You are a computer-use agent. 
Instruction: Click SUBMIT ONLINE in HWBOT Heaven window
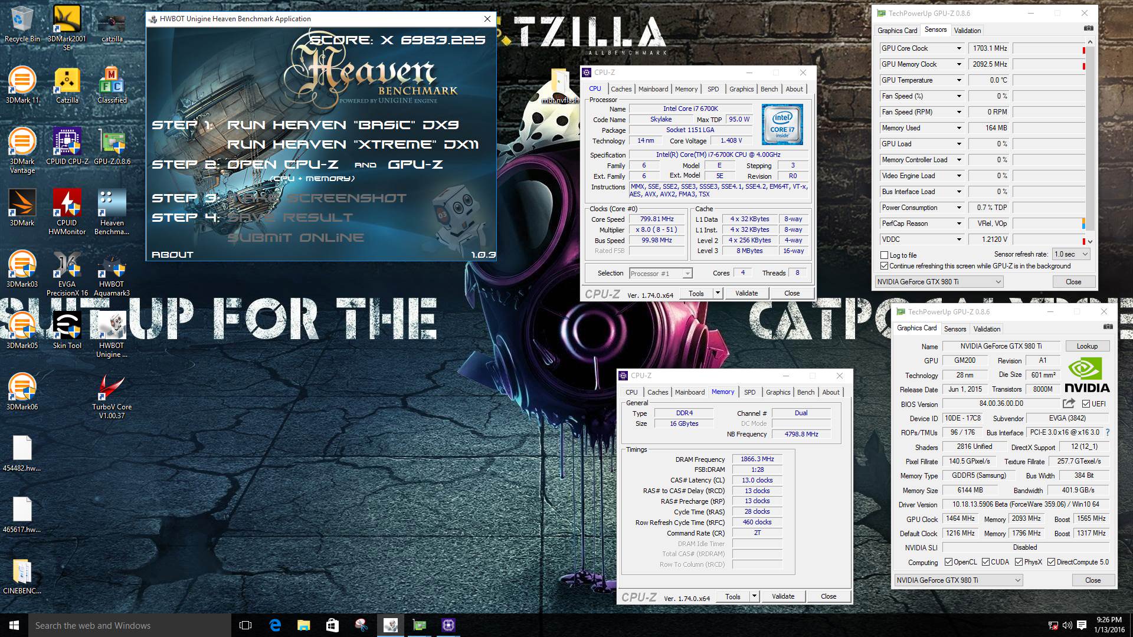[x=296, y=238]
